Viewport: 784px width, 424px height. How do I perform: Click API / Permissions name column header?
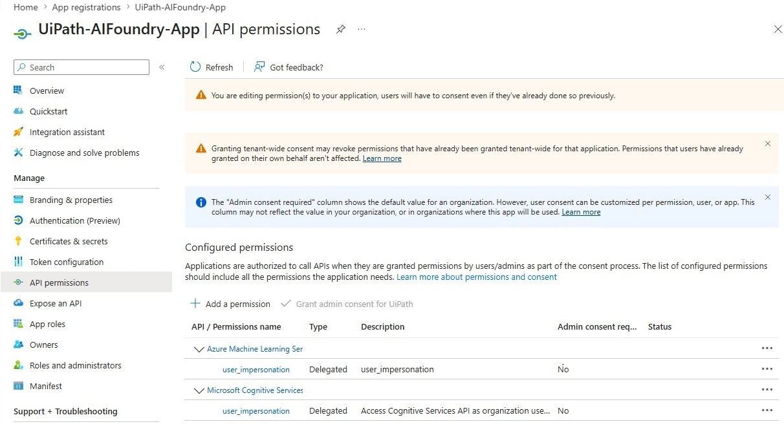point(236,327)
